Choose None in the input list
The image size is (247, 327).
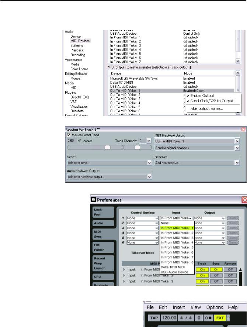pyautogui.click(x=177, y=223)
